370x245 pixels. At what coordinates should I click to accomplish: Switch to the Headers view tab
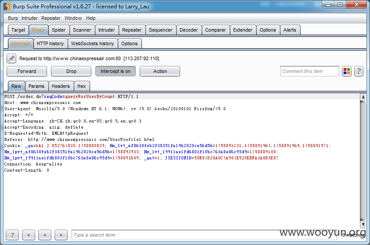click(61, 86)
